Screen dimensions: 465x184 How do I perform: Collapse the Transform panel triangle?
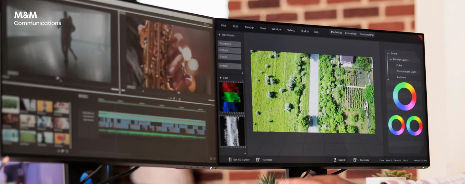pyautogui.click(x=220, y=35)
